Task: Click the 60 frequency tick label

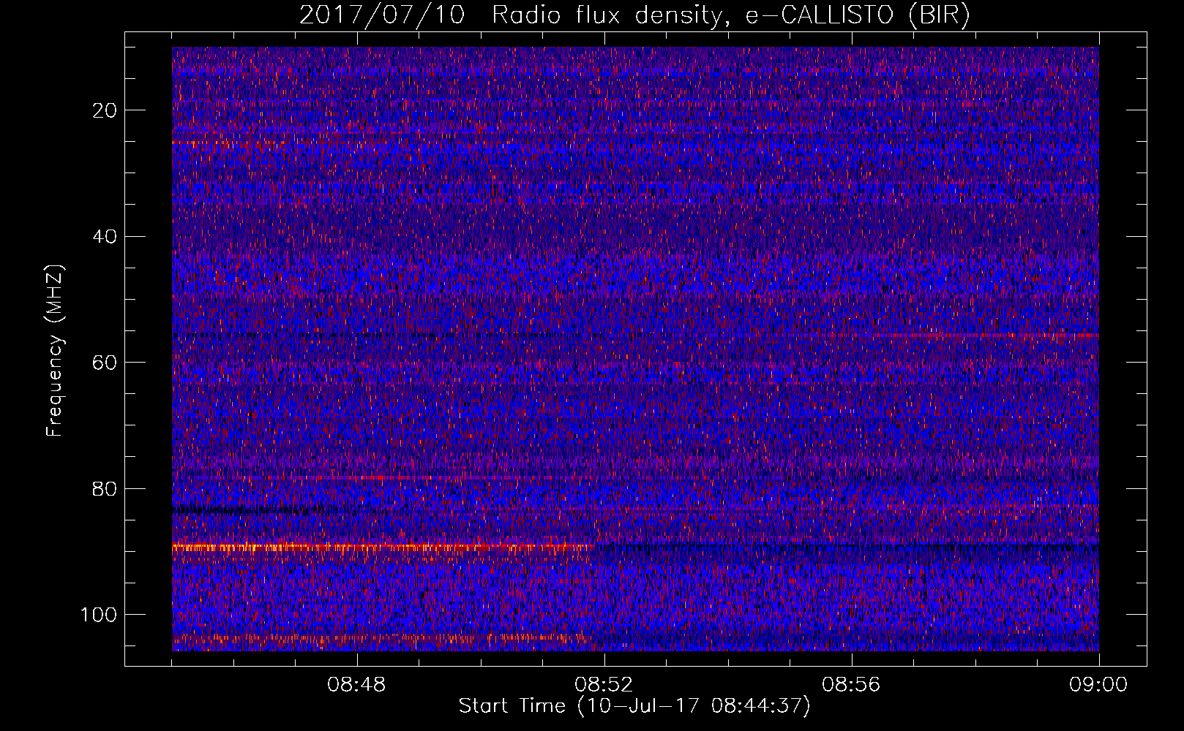Action: tap(105, 363)
